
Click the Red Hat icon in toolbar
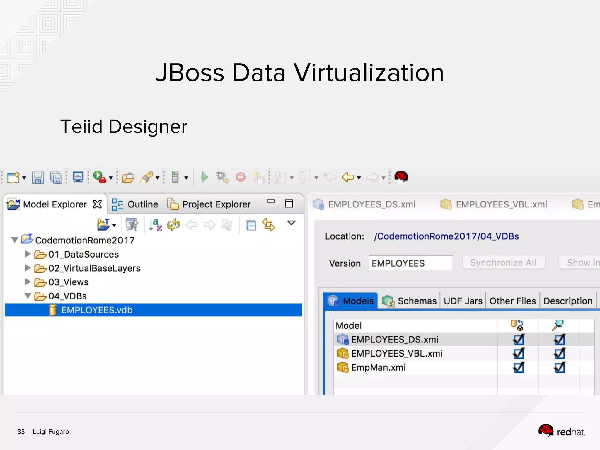(401, 177)
